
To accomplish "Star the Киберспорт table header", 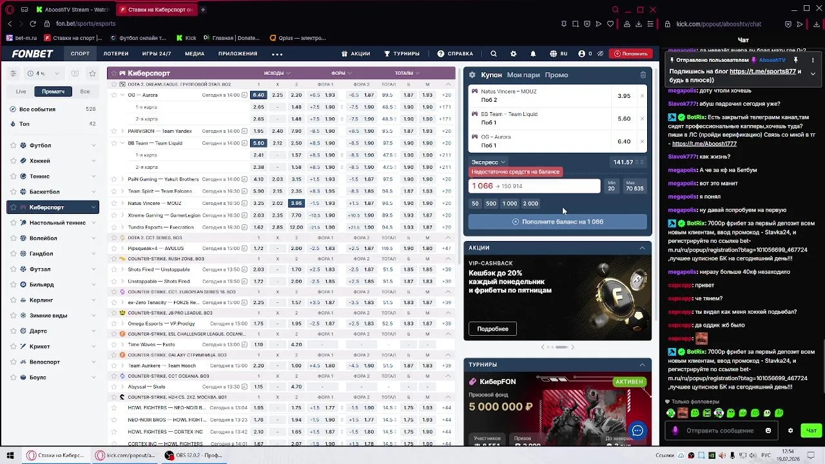I will [113, 73].
